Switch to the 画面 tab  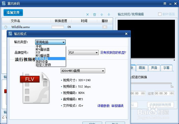142,68
